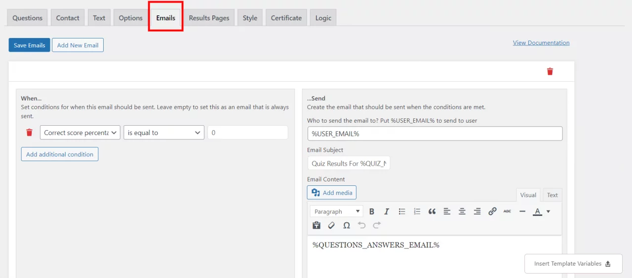
Task: Remove the Correct score percentage condition
Action: point(29,133)
